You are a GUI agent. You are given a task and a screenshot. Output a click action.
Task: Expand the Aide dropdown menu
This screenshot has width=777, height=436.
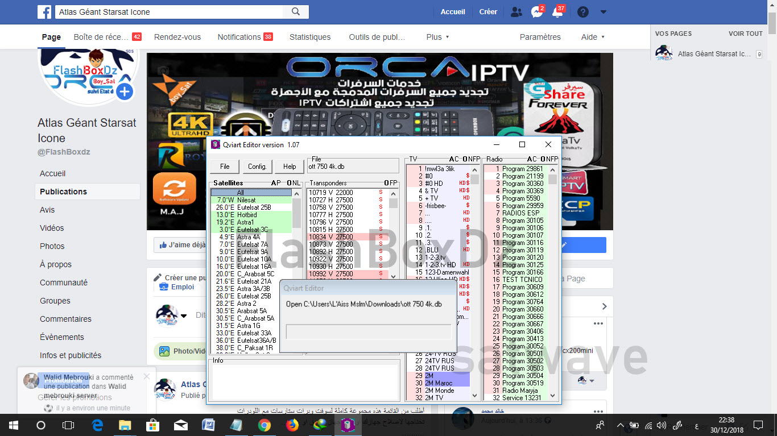click(593, 37)
